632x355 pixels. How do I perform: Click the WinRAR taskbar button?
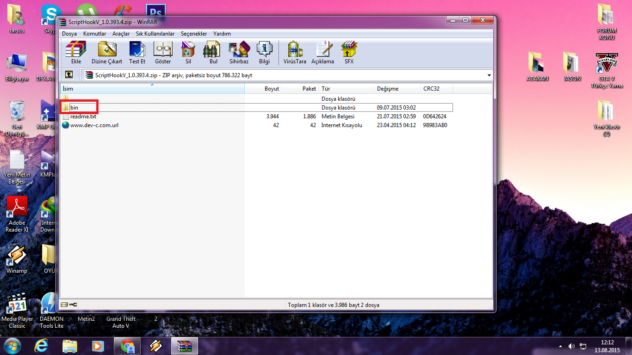[185, 346]
